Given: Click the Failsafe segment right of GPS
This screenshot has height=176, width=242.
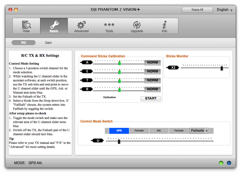Looking at the screenshot, I should (139, 131).
